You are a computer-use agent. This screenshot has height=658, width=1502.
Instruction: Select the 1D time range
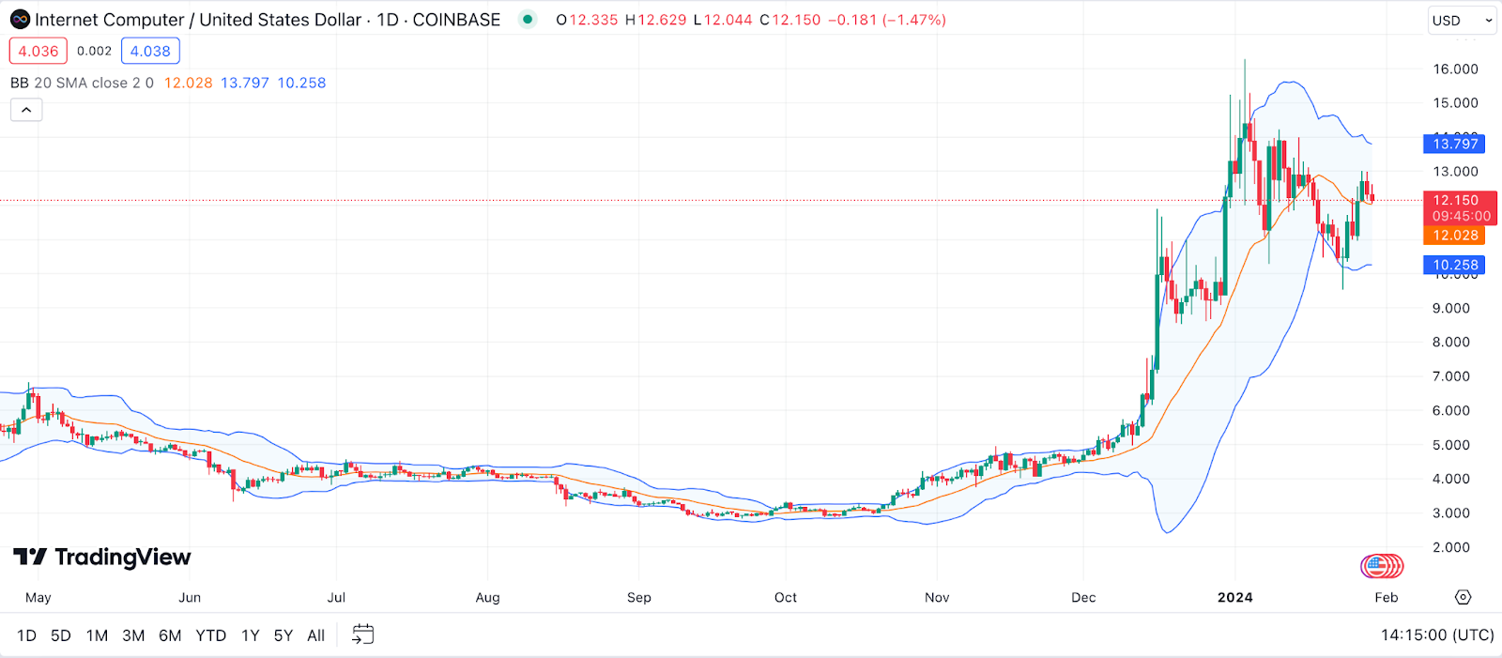(26, 635)
